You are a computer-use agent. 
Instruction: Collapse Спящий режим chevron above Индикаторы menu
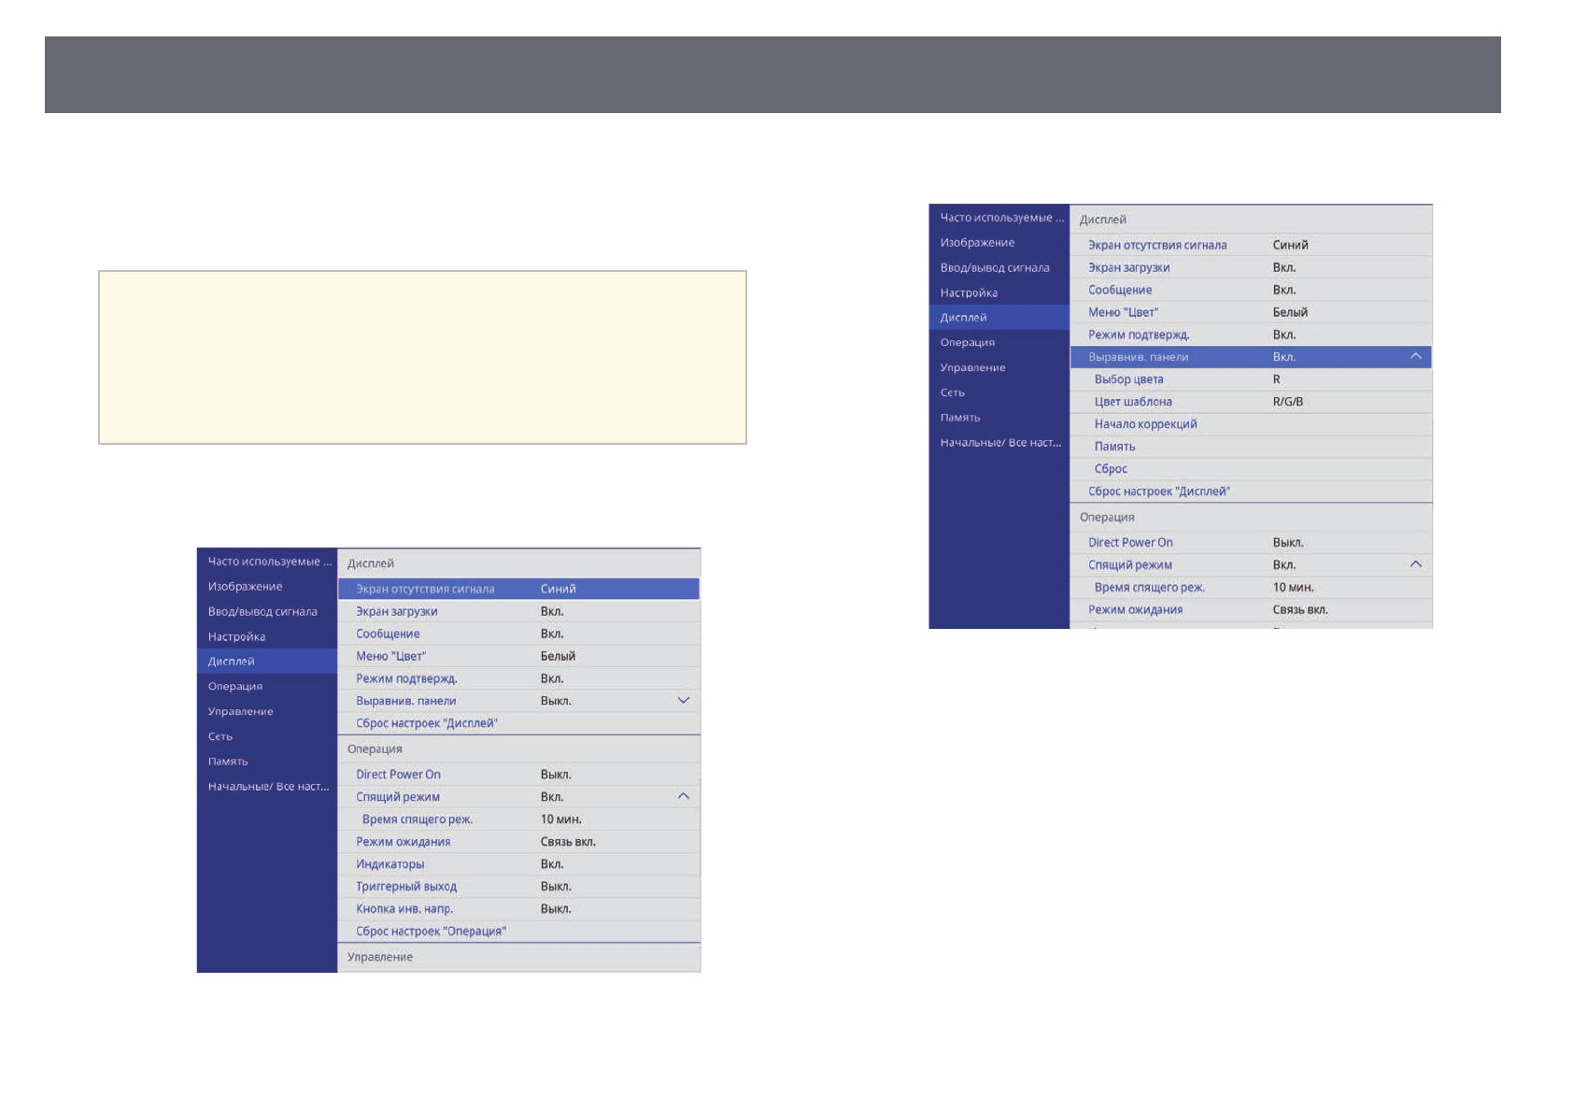pos(683,797)
